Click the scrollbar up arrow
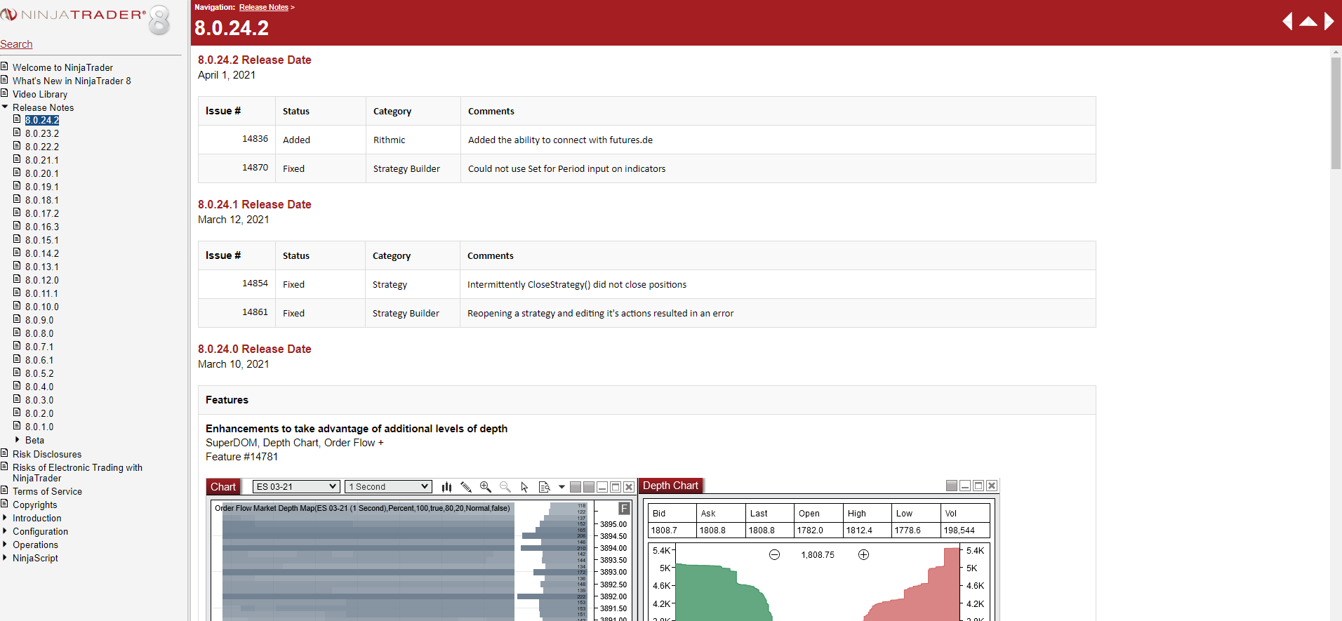1342x621 pixels. (x=1336, y=51)
